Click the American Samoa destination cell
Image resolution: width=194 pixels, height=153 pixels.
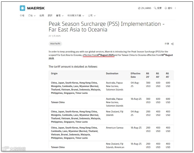tap(115, 127)
